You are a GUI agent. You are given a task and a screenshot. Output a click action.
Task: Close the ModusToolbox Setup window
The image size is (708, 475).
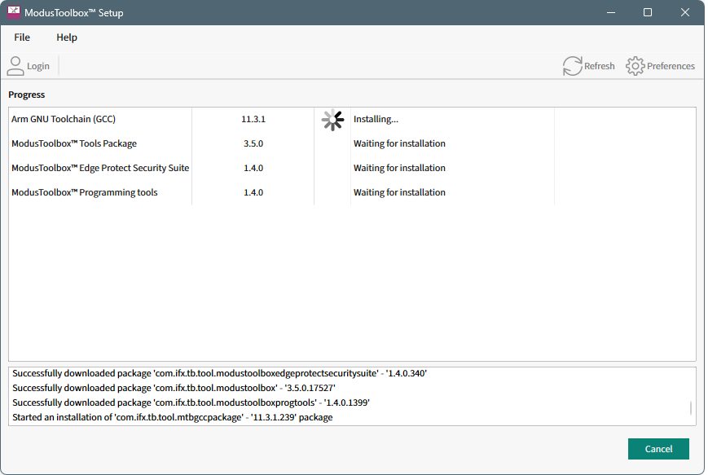[x=685, y=13]
